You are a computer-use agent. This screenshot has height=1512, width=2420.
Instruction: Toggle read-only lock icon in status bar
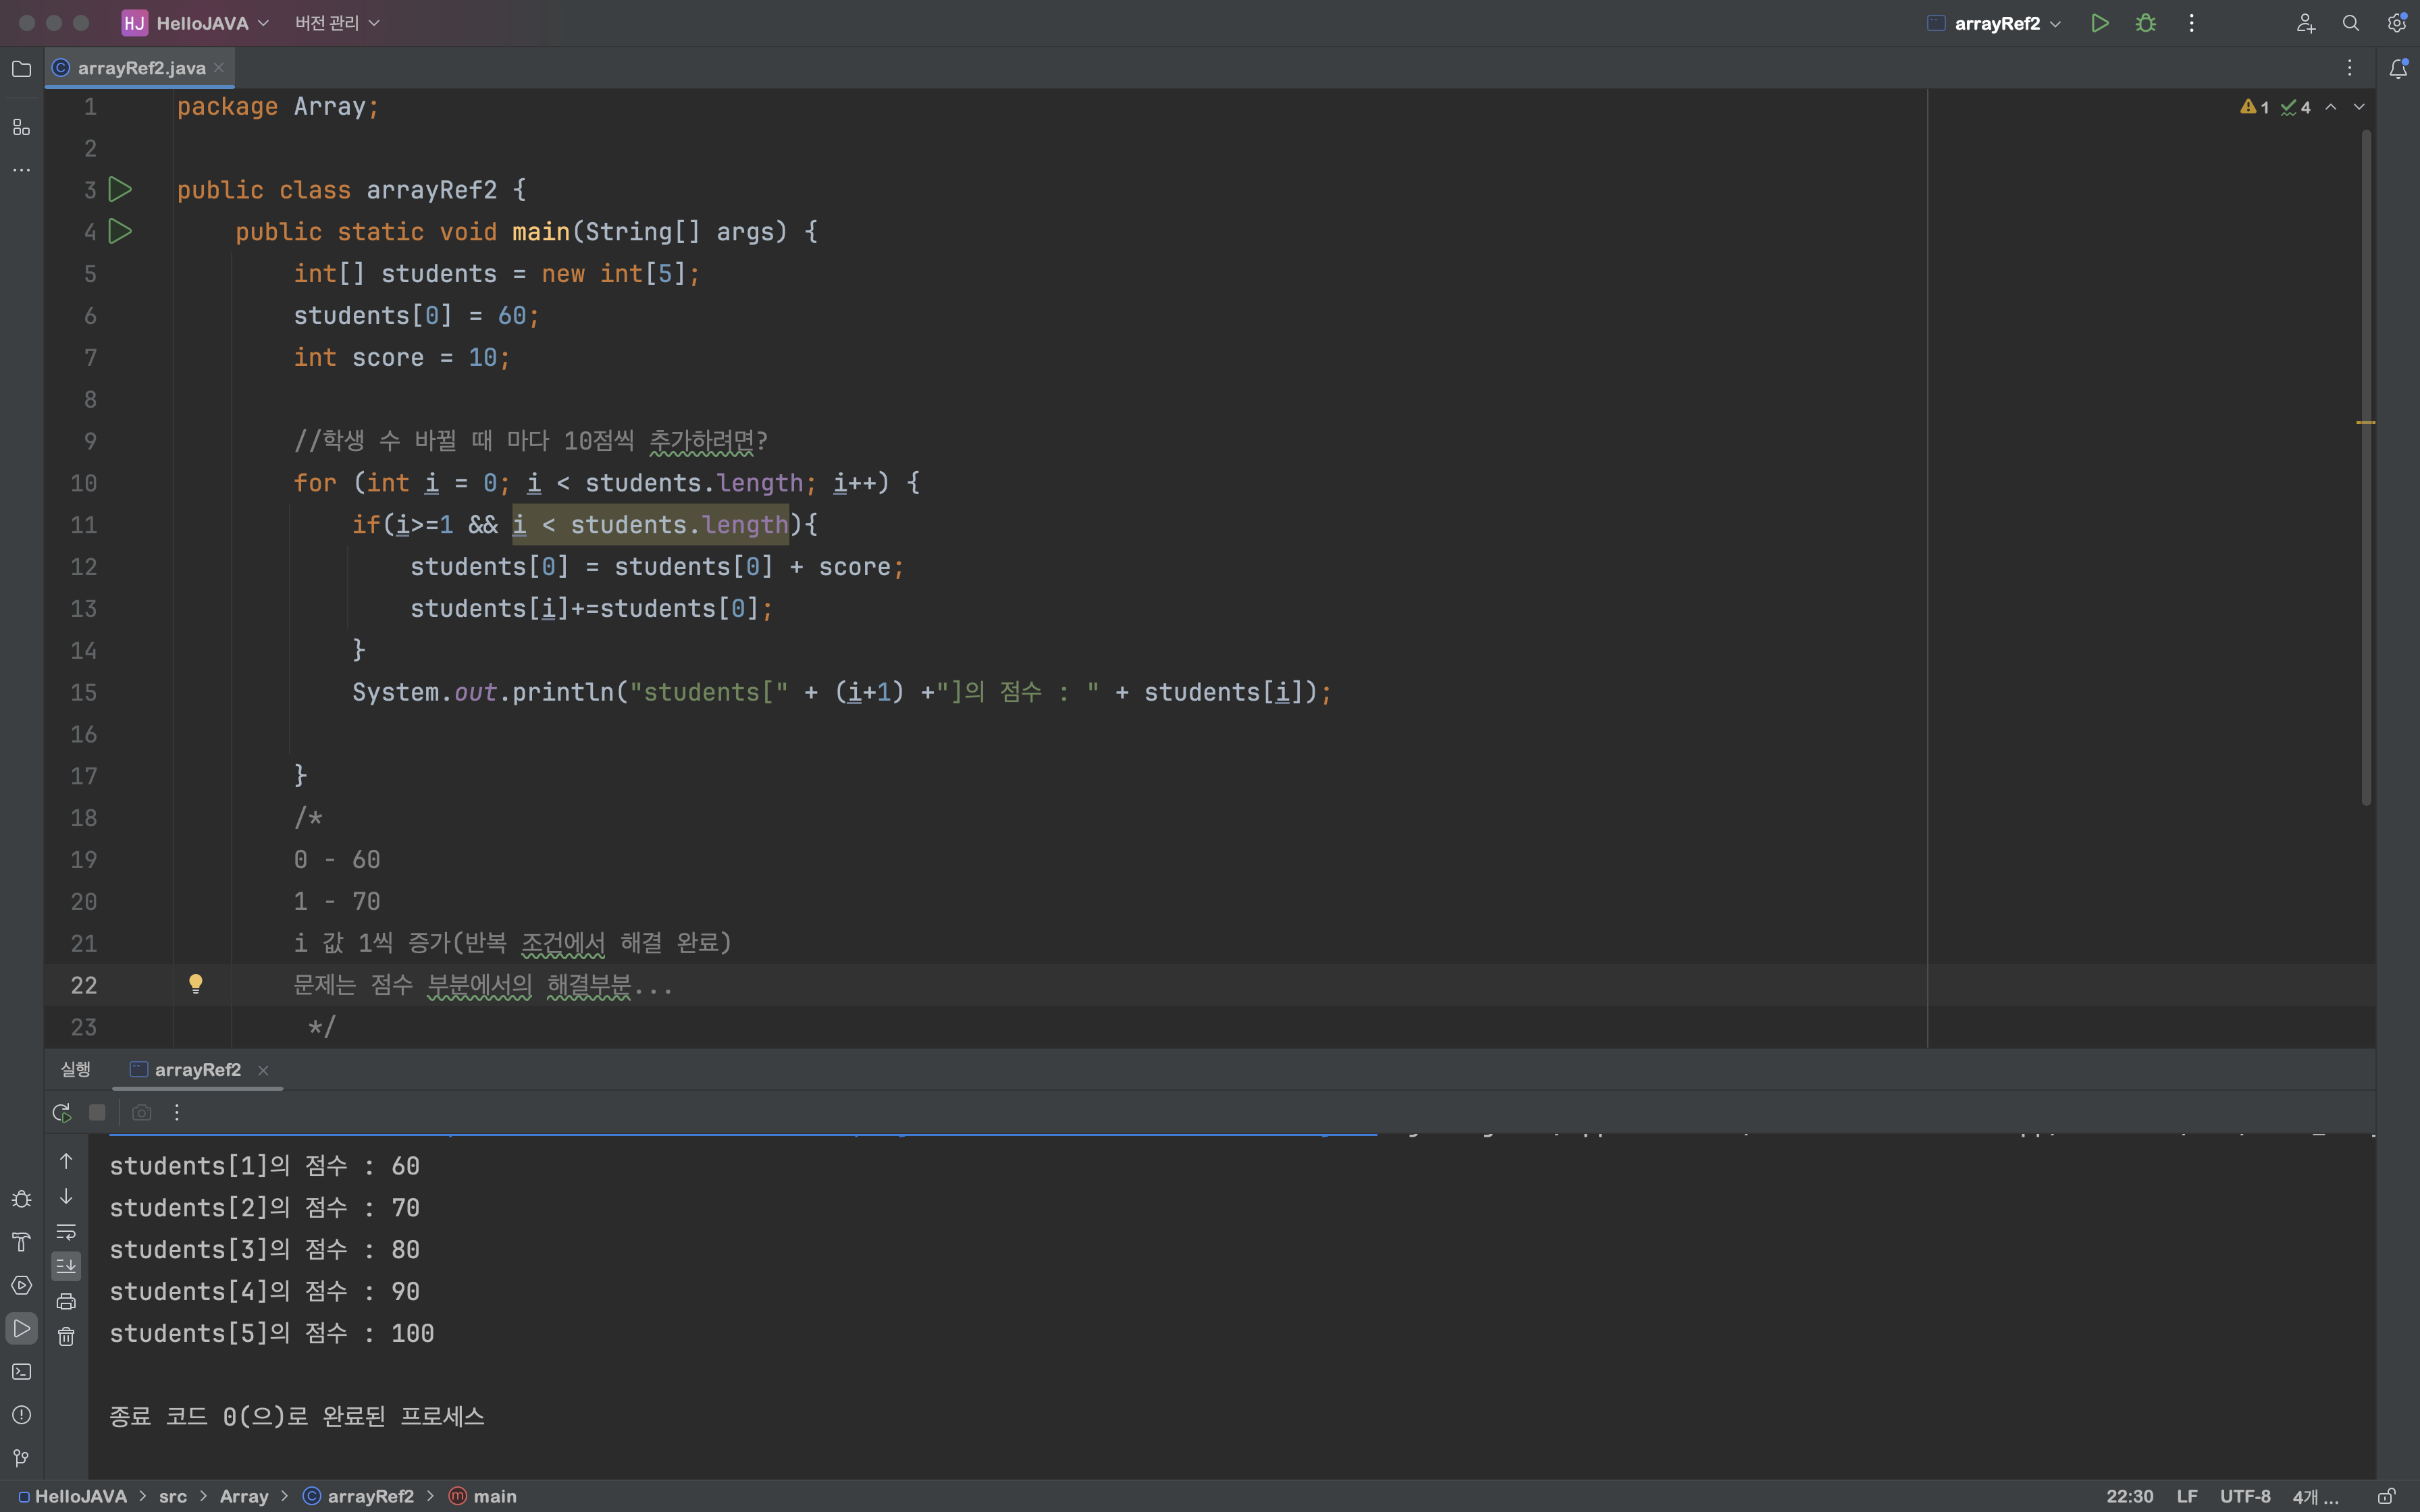[x=2386, y=1496]
